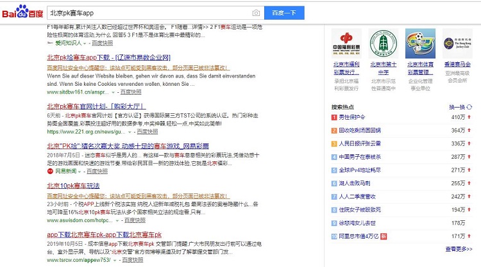
Task: Click the 爱问知识人 source link
Action: pos(68,43)
